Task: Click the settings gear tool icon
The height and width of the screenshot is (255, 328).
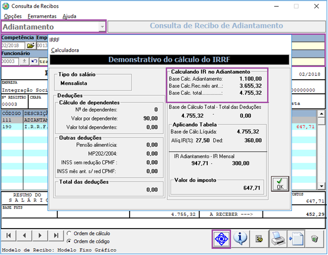Action: [x=259, y=239]
